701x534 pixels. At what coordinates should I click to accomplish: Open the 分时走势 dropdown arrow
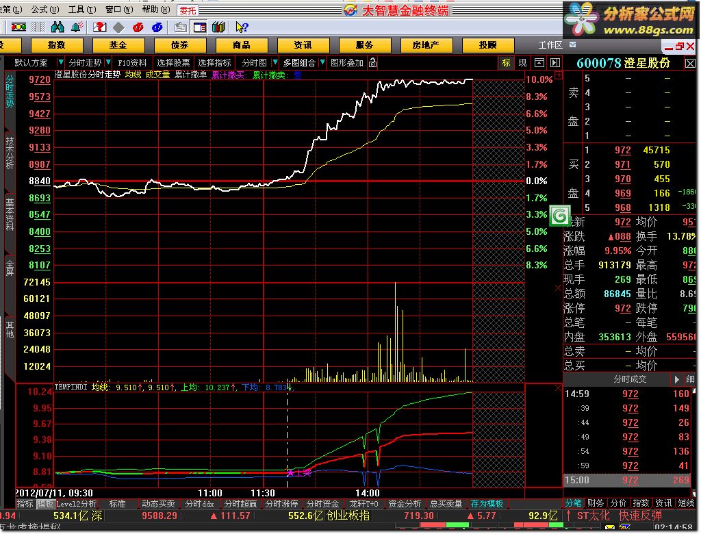tap(107, 62)
